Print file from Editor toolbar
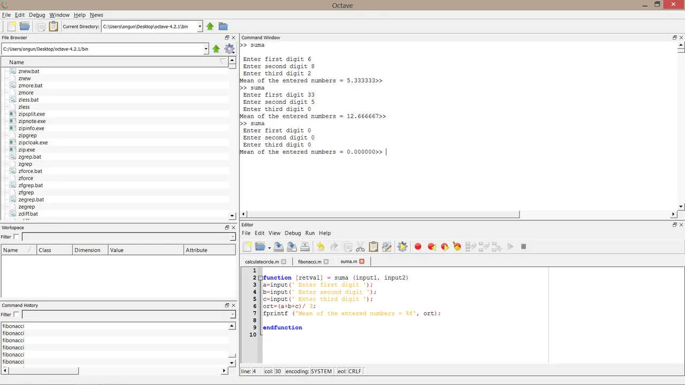Viewport: 685px width, 385px height. [305, 247]
